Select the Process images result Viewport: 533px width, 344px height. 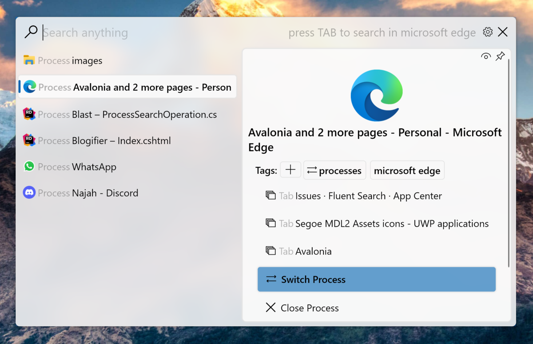[127, 60]
